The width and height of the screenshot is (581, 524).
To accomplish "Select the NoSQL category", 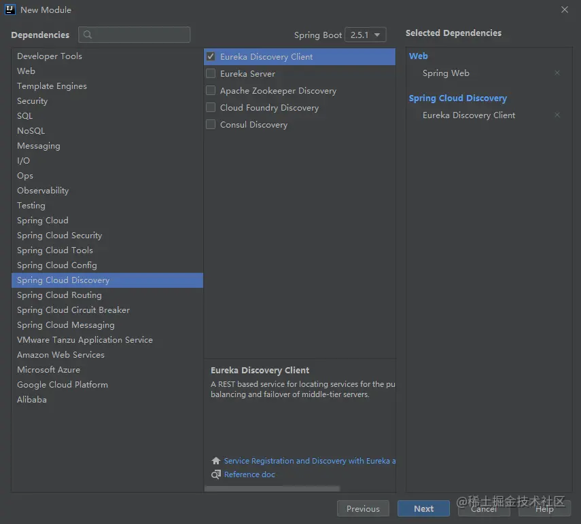I will pos(107,131).
